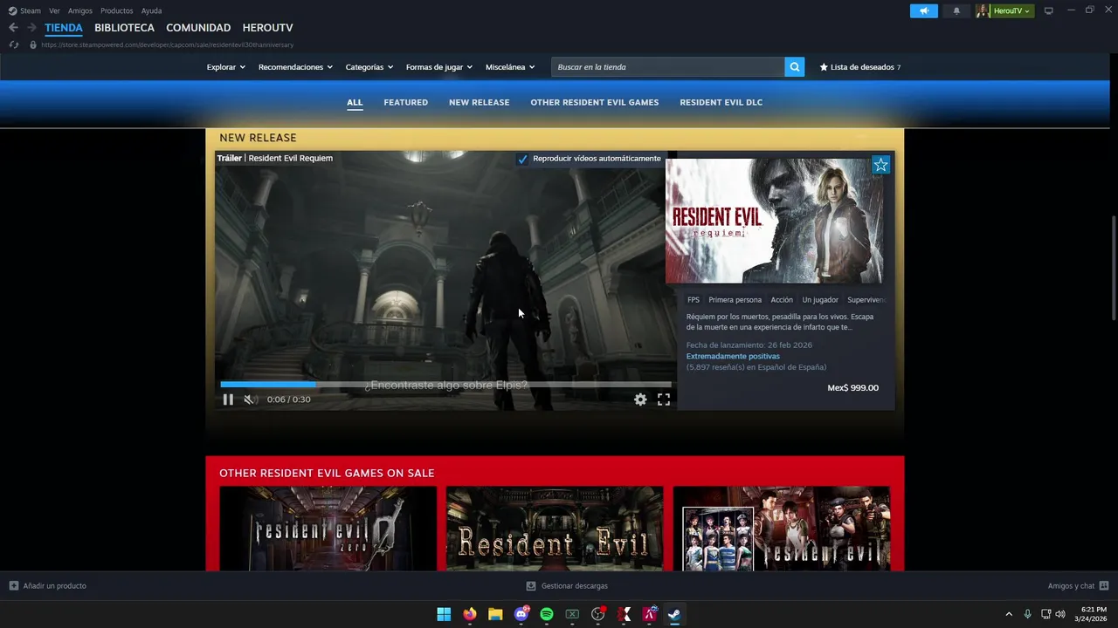The width and height of the screenshot is (1118, 628).
Task: Open the Gestionar descargas icon
Action: pyautogui.click(x=530, y=586)
